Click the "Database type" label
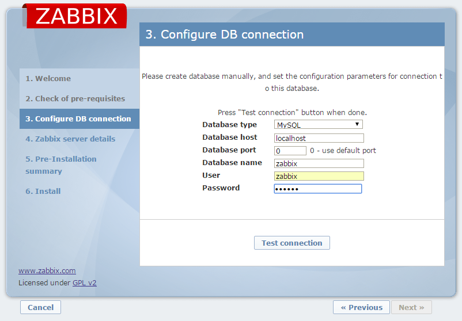 [229, 124]
